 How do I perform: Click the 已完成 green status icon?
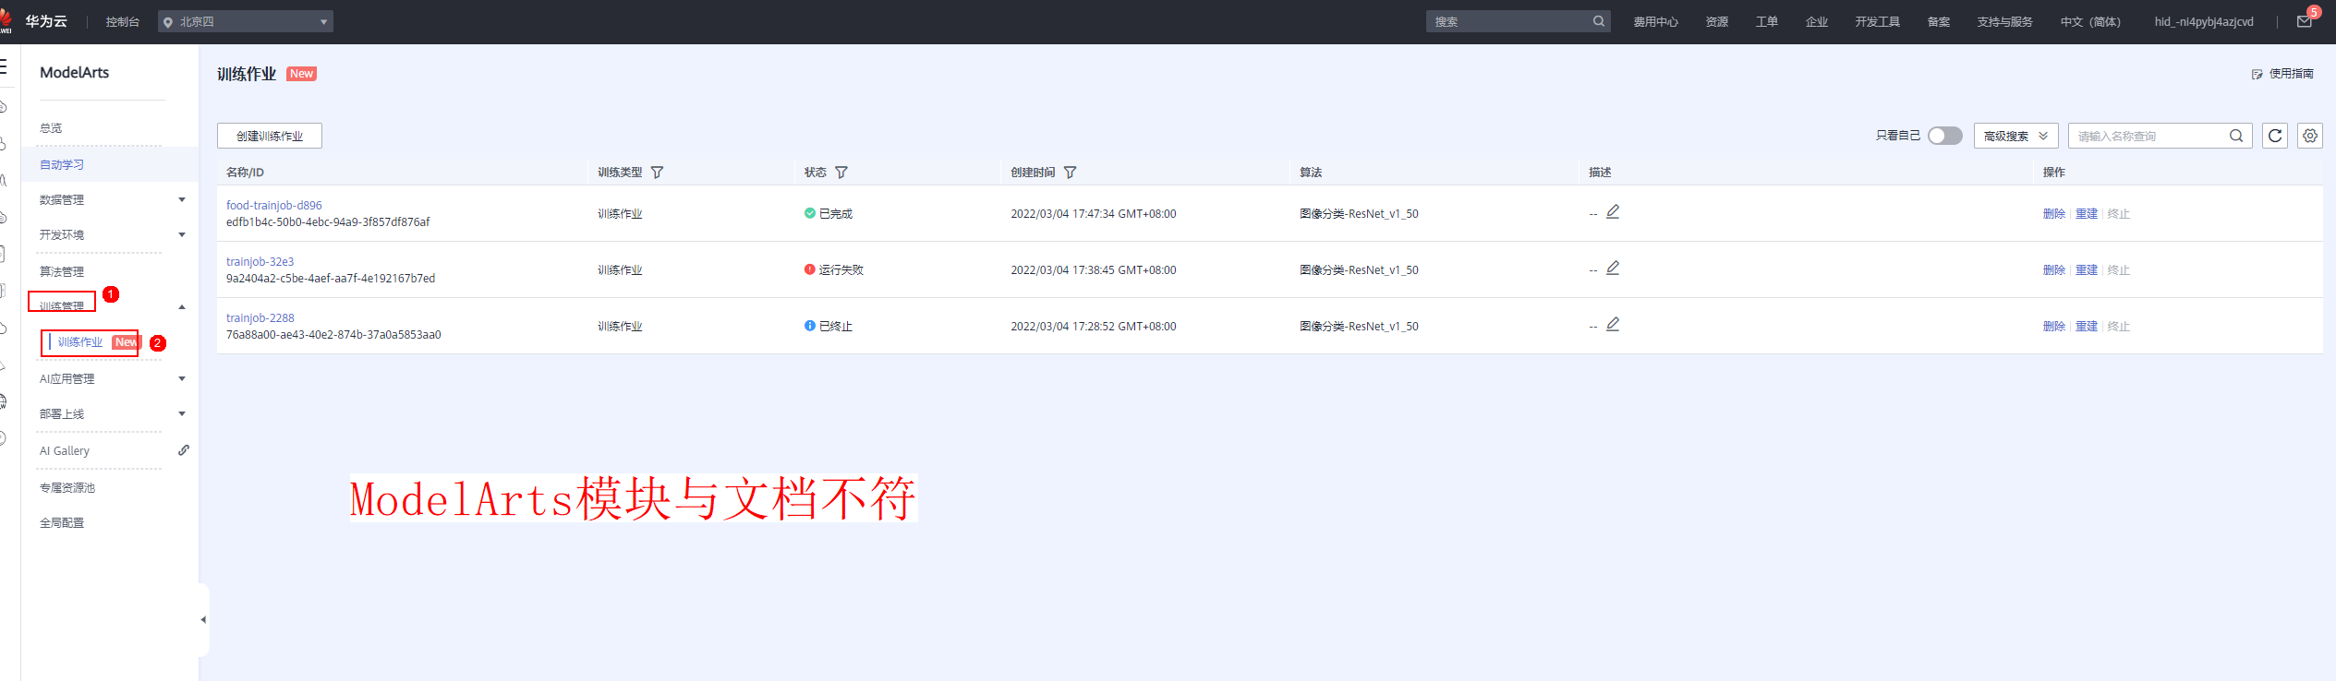point(810,213)
